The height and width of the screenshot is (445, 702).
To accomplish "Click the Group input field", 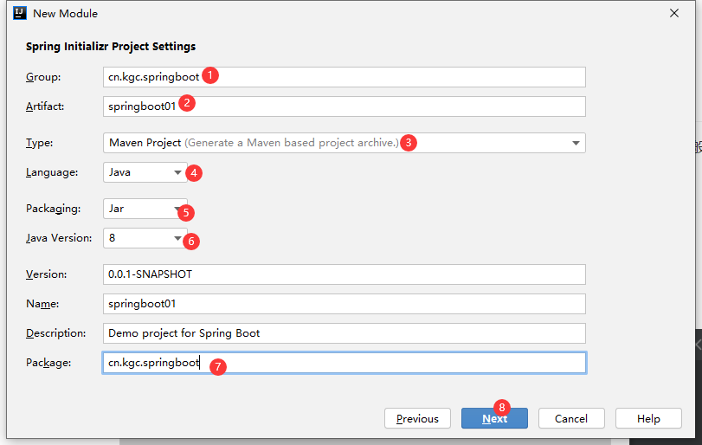I will click(x=345, y=77).
